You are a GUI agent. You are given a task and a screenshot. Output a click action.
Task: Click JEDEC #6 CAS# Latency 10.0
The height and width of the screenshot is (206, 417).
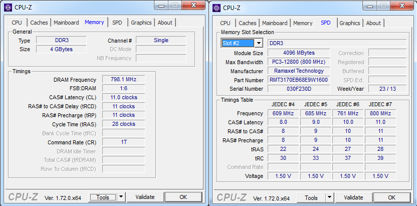[x=348, y=122]
